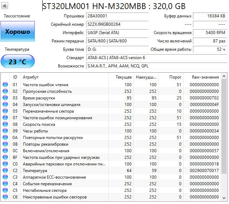Screen dimensions: 229x204
Task: Click status orb for События переназначения row
Action: tap(5, 183)
